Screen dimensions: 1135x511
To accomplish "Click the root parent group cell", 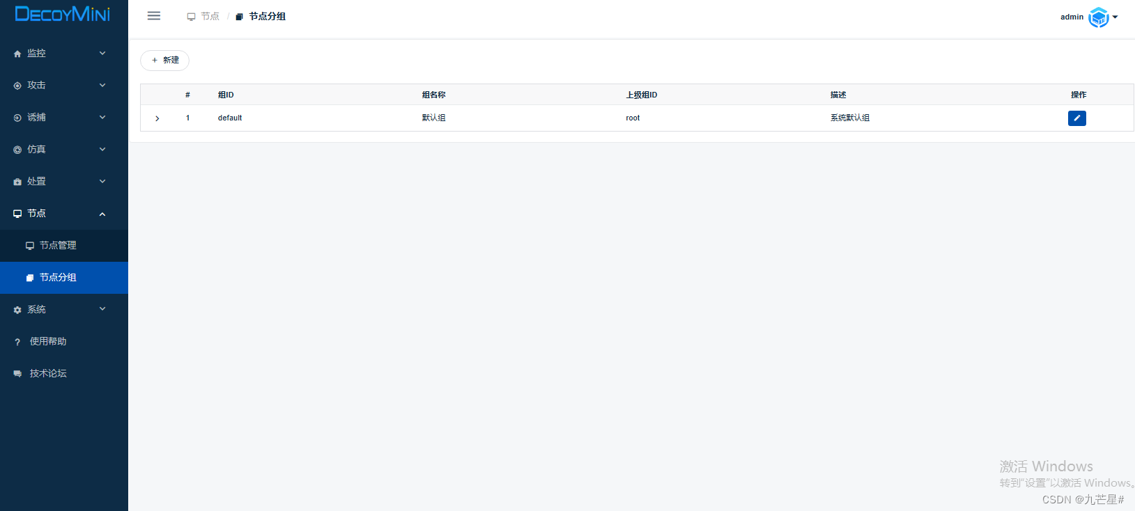I will (x=633, y=118).
